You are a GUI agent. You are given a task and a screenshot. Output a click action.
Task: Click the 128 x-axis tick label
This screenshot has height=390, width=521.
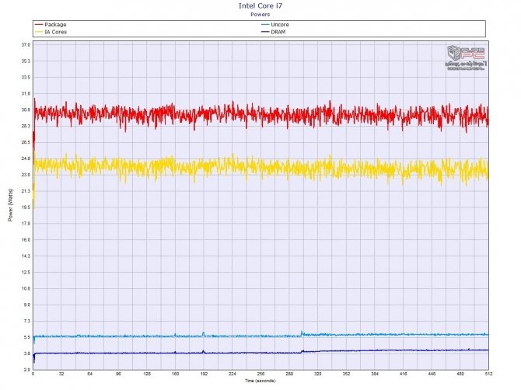pos(147,374)
